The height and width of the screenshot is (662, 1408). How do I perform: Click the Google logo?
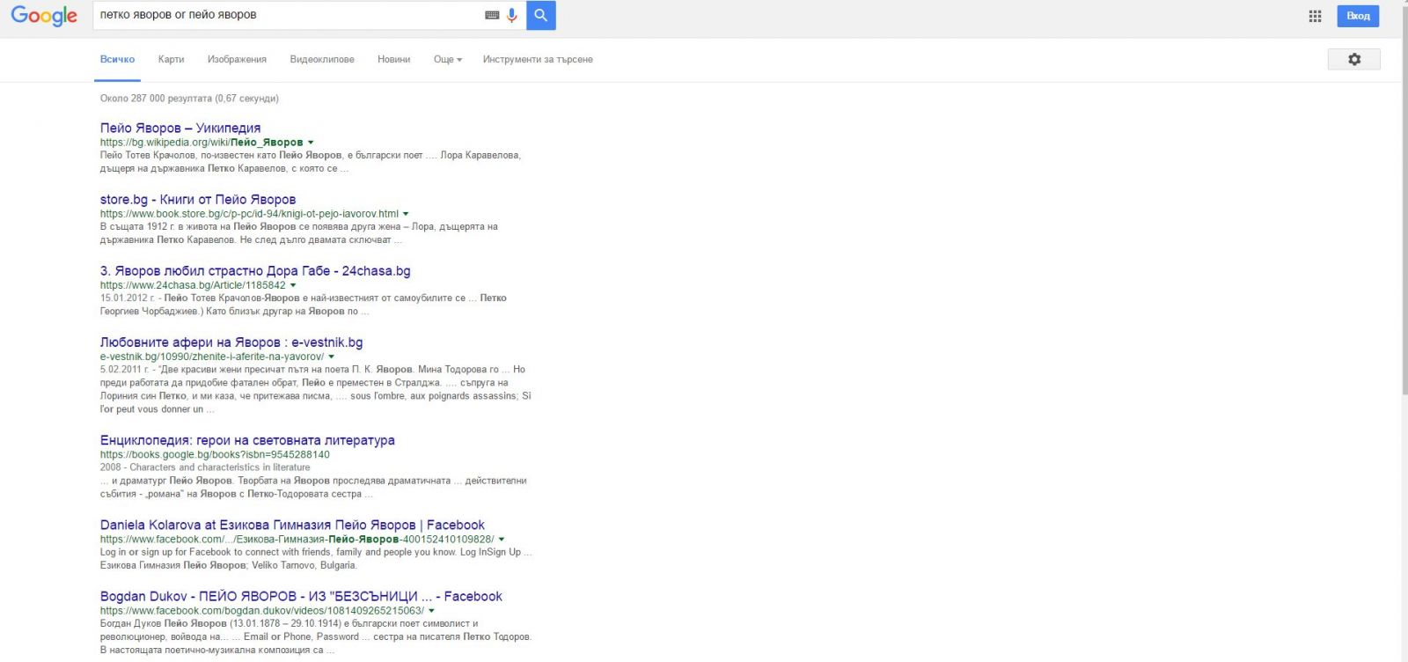[44, 16]
